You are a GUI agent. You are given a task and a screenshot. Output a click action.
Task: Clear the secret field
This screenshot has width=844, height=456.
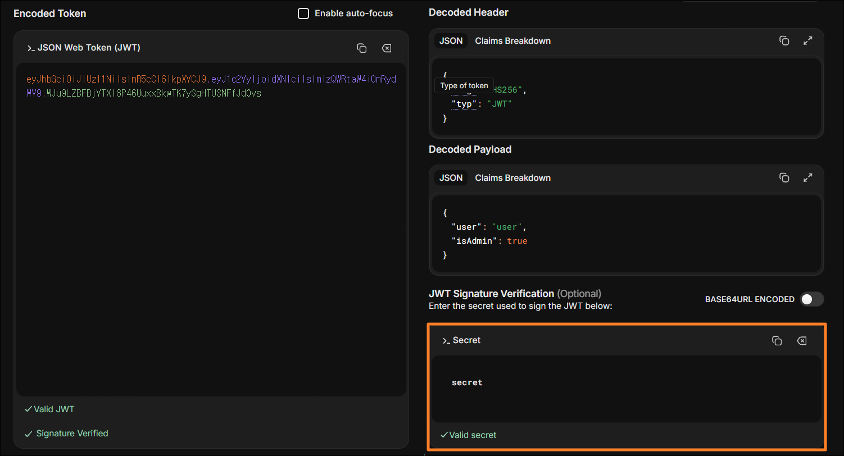tap(802, 340)
